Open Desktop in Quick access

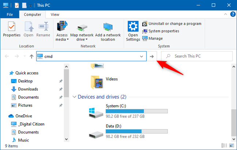[x=22, y=81]
